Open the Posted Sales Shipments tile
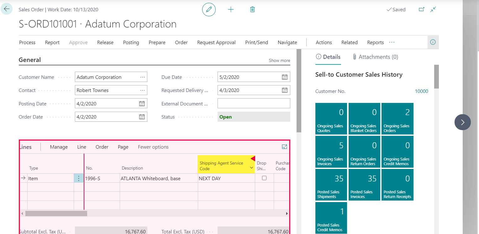 click(331, 185)
